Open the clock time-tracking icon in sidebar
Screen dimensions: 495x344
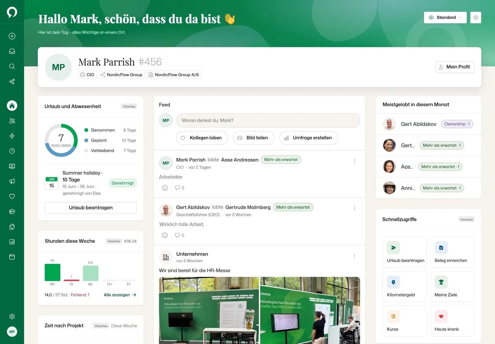click(12, 151)
